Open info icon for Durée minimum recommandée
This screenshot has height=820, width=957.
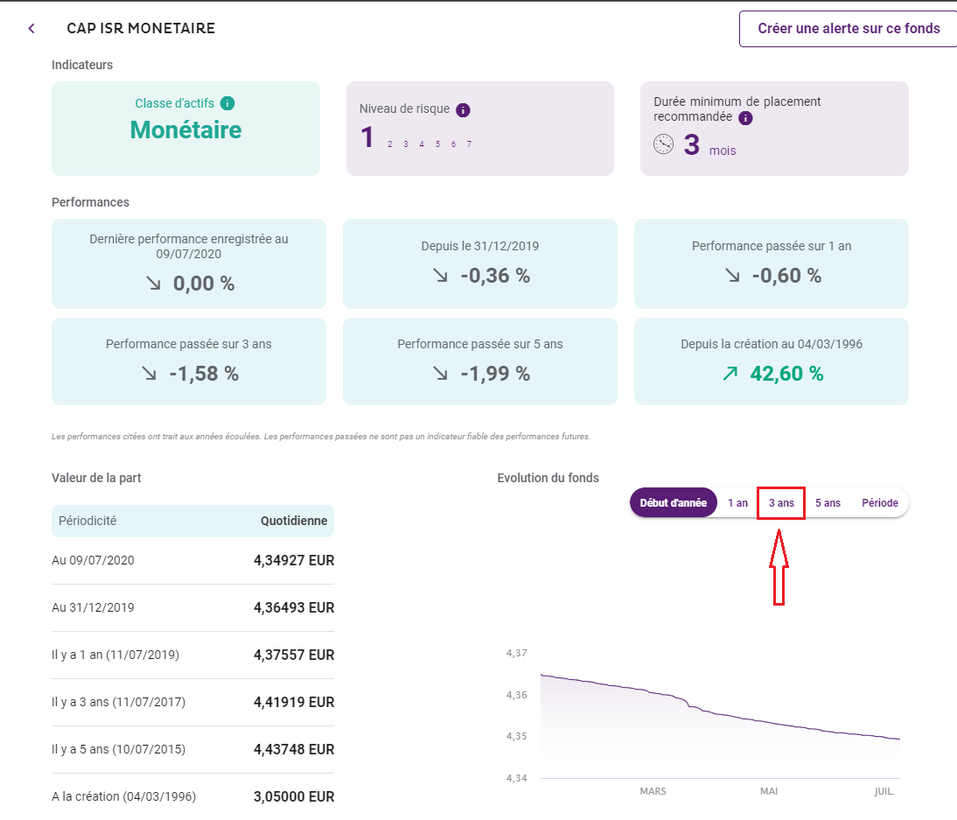point(745,118)
